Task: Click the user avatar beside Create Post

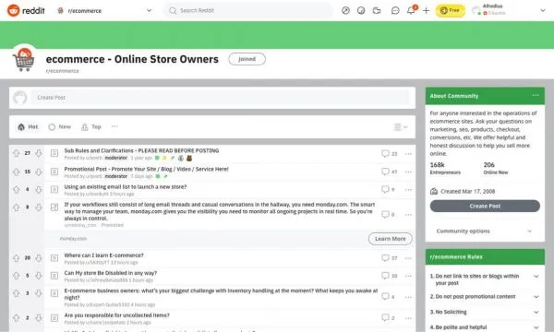Action: pos(20,98)
